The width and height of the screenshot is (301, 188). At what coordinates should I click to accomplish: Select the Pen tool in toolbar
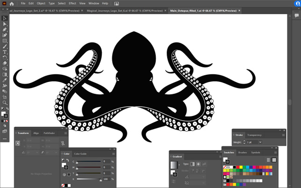(5, 29)
